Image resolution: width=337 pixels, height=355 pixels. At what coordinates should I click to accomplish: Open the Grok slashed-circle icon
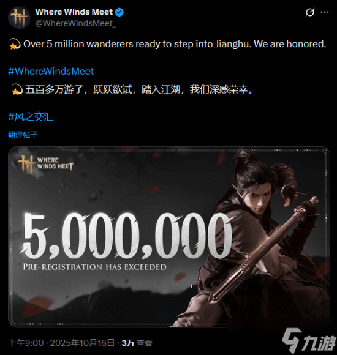tap(310, 12)
